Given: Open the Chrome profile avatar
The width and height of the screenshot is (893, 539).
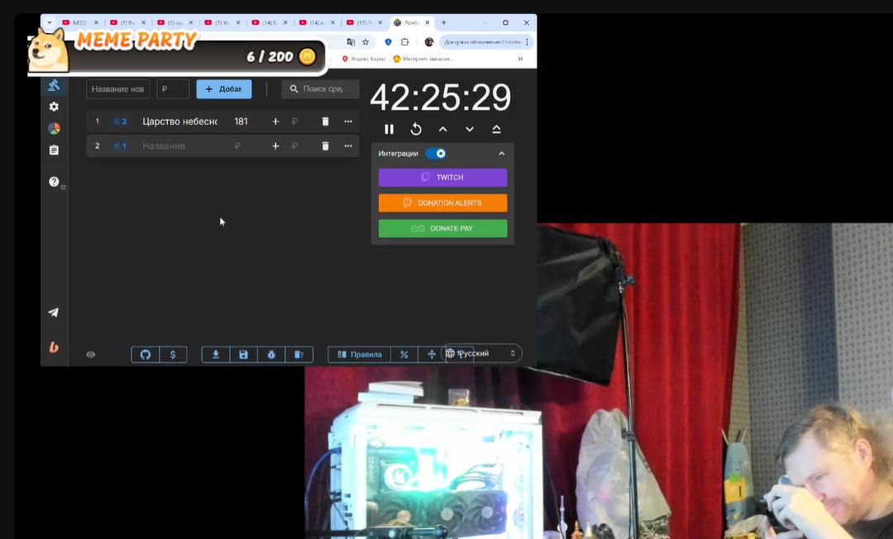Looking at the screenshot, I should click(429, 42).
